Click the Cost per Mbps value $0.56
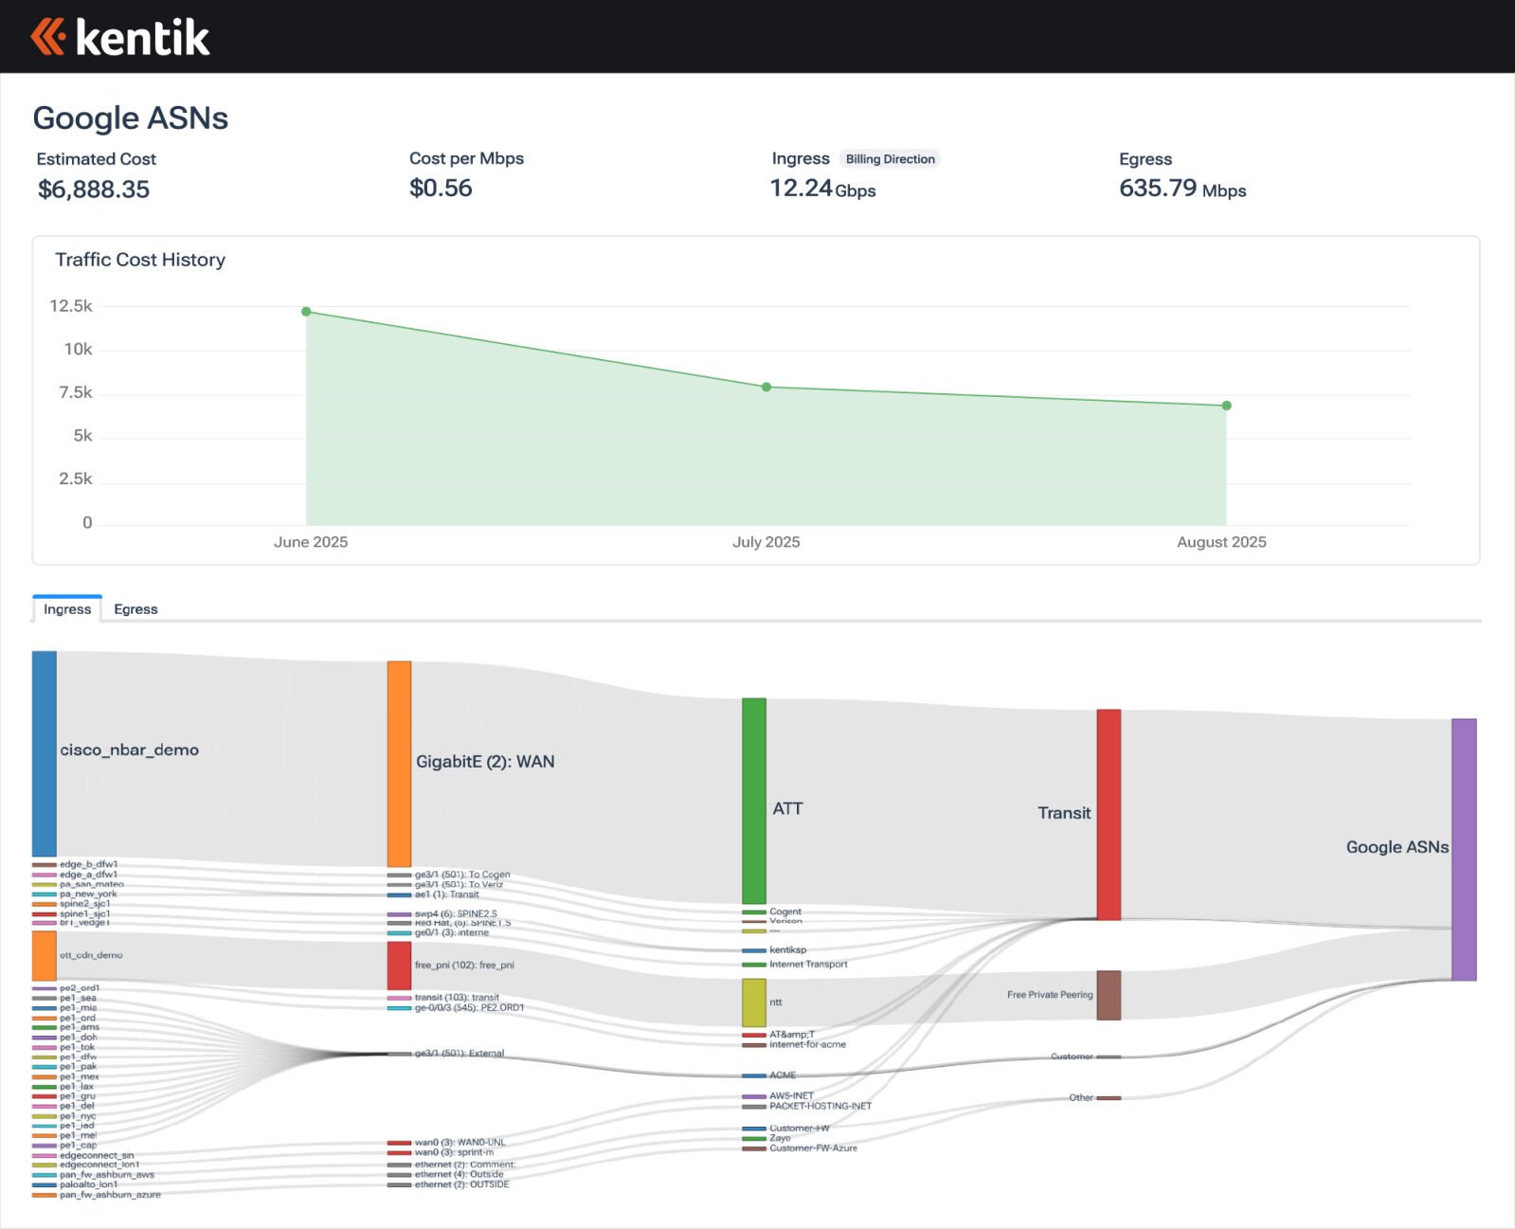Image resolution: width=1515 pixels, height=1229 pixels. coord(441,188)
